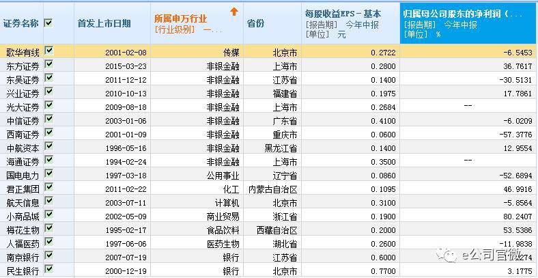538x278 pixels.
Task: Uncheck the 光大证券 row checkbox
Action: coord(48,105)
